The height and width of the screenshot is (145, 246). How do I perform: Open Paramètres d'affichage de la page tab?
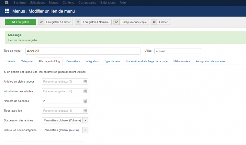147,61
